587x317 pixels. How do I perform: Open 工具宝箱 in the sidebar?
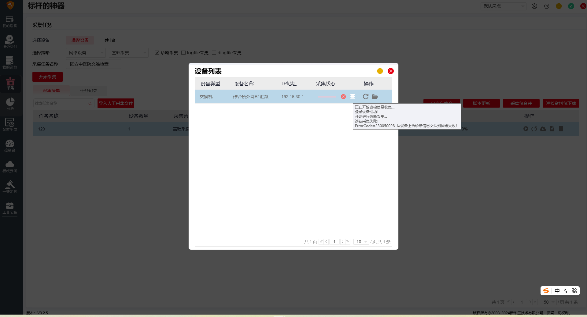pos(10,208)
